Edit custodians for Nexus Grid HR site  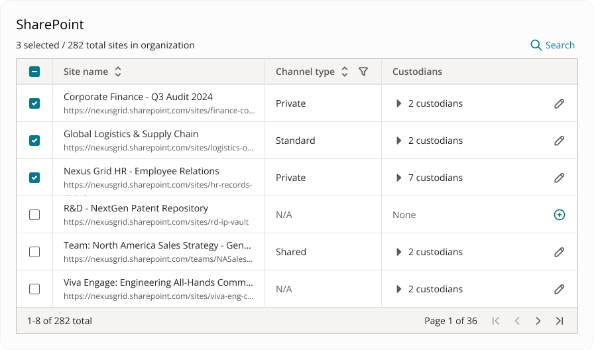(x=559, y=178)
